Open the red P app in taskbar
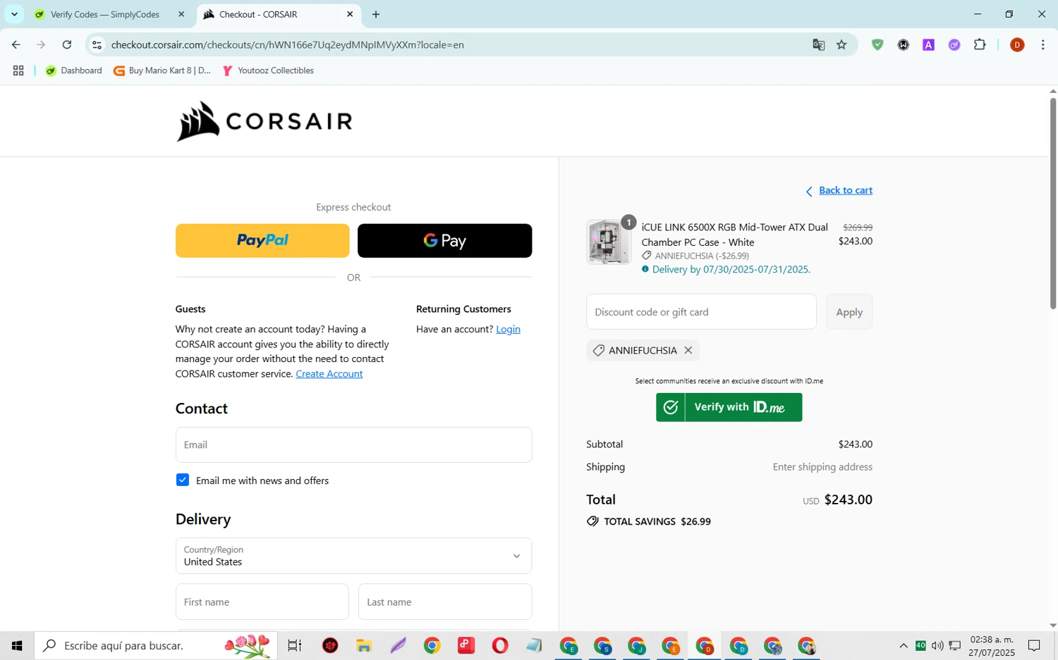This screenshot has width=1058, height=660. [x=466, y=645]
